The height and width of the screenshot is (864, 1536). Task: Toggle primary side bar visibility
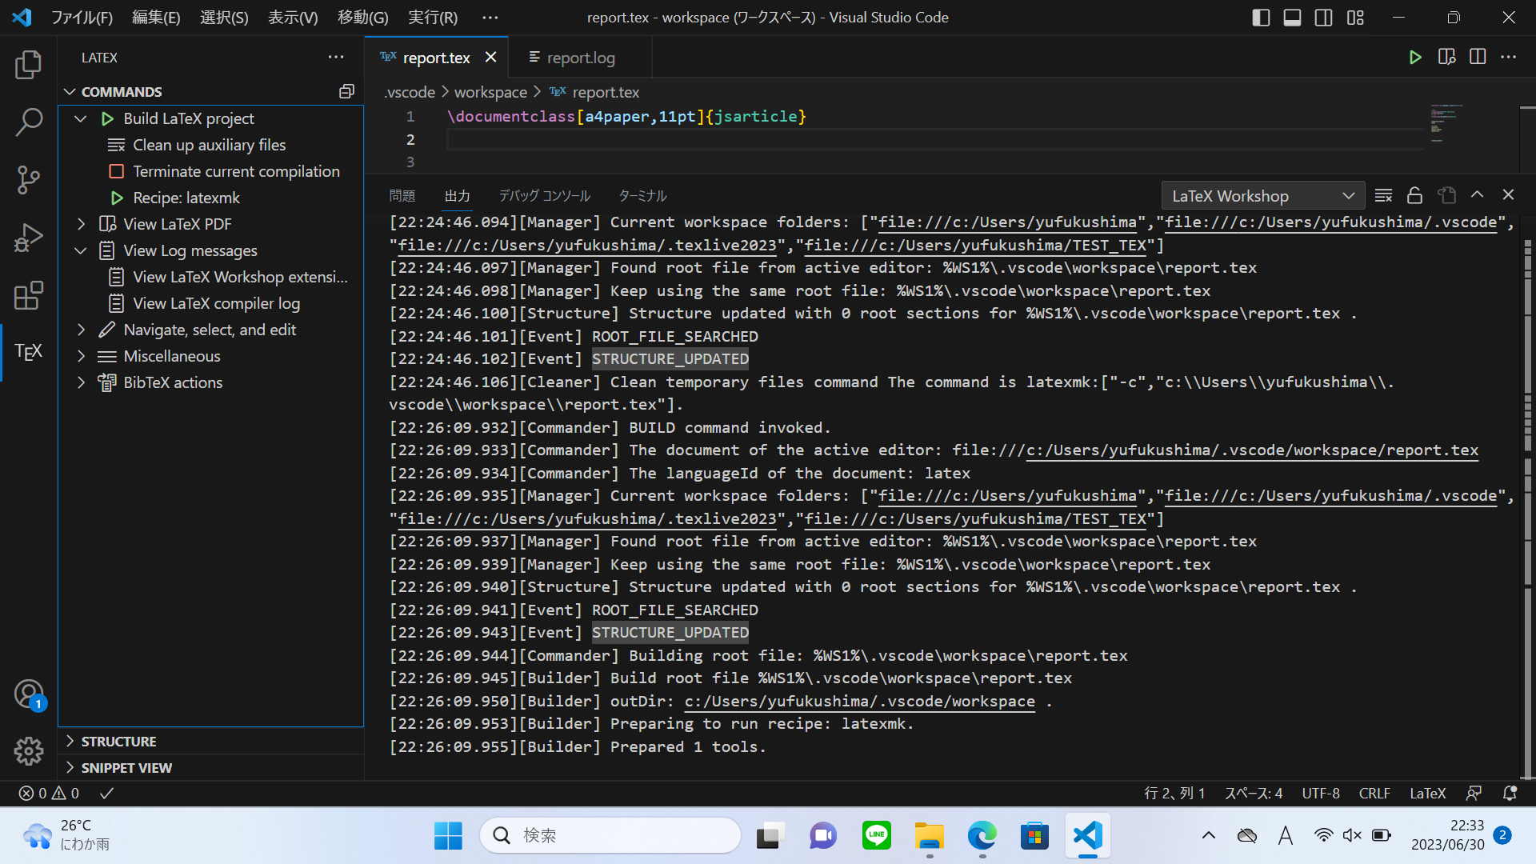tap(1261, 18)
